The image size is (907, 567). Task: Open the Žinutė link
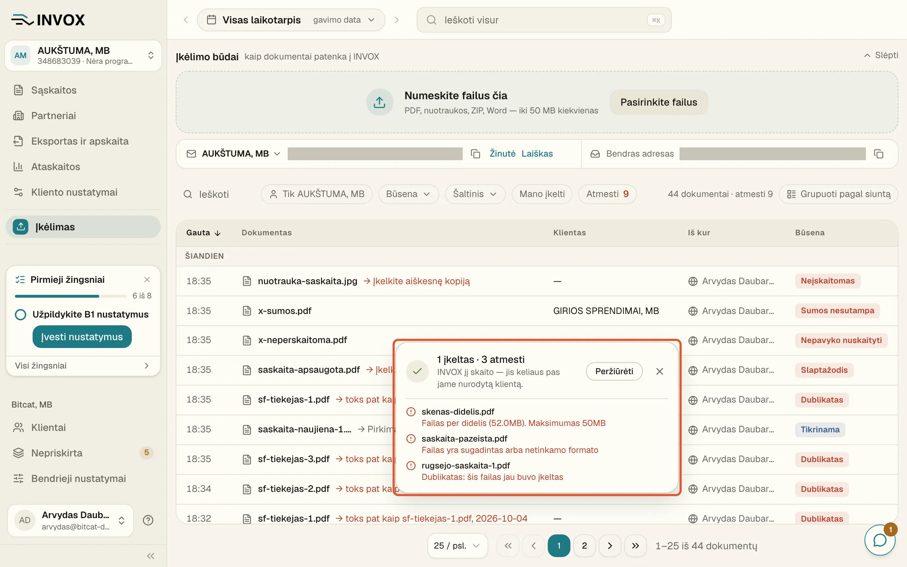point(502,154)
